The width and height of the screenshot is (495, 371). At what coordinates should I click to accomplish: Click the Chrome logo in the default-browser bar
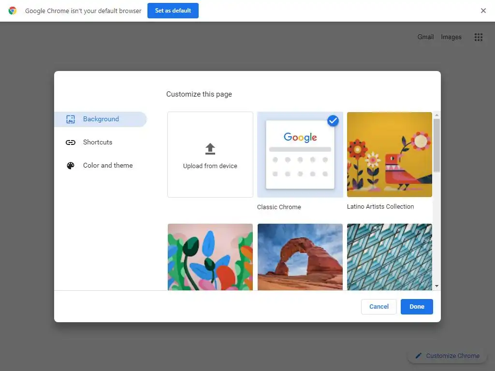point(12,11)
